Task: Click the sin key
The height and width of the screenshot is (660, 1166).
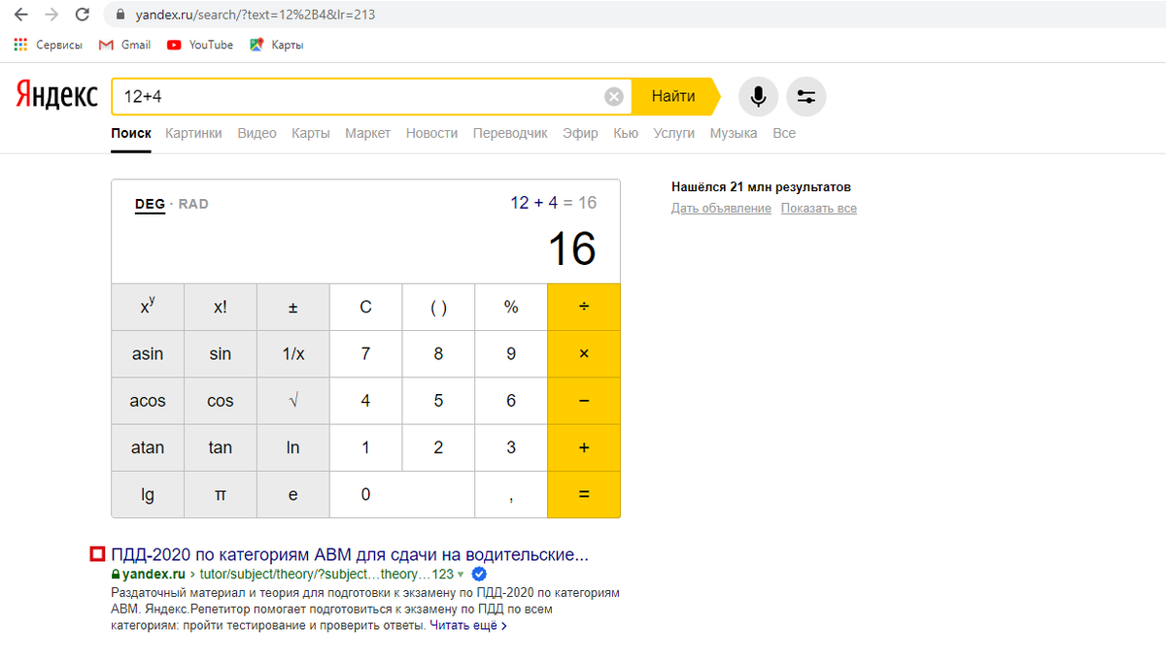Action: click(221, 354)
